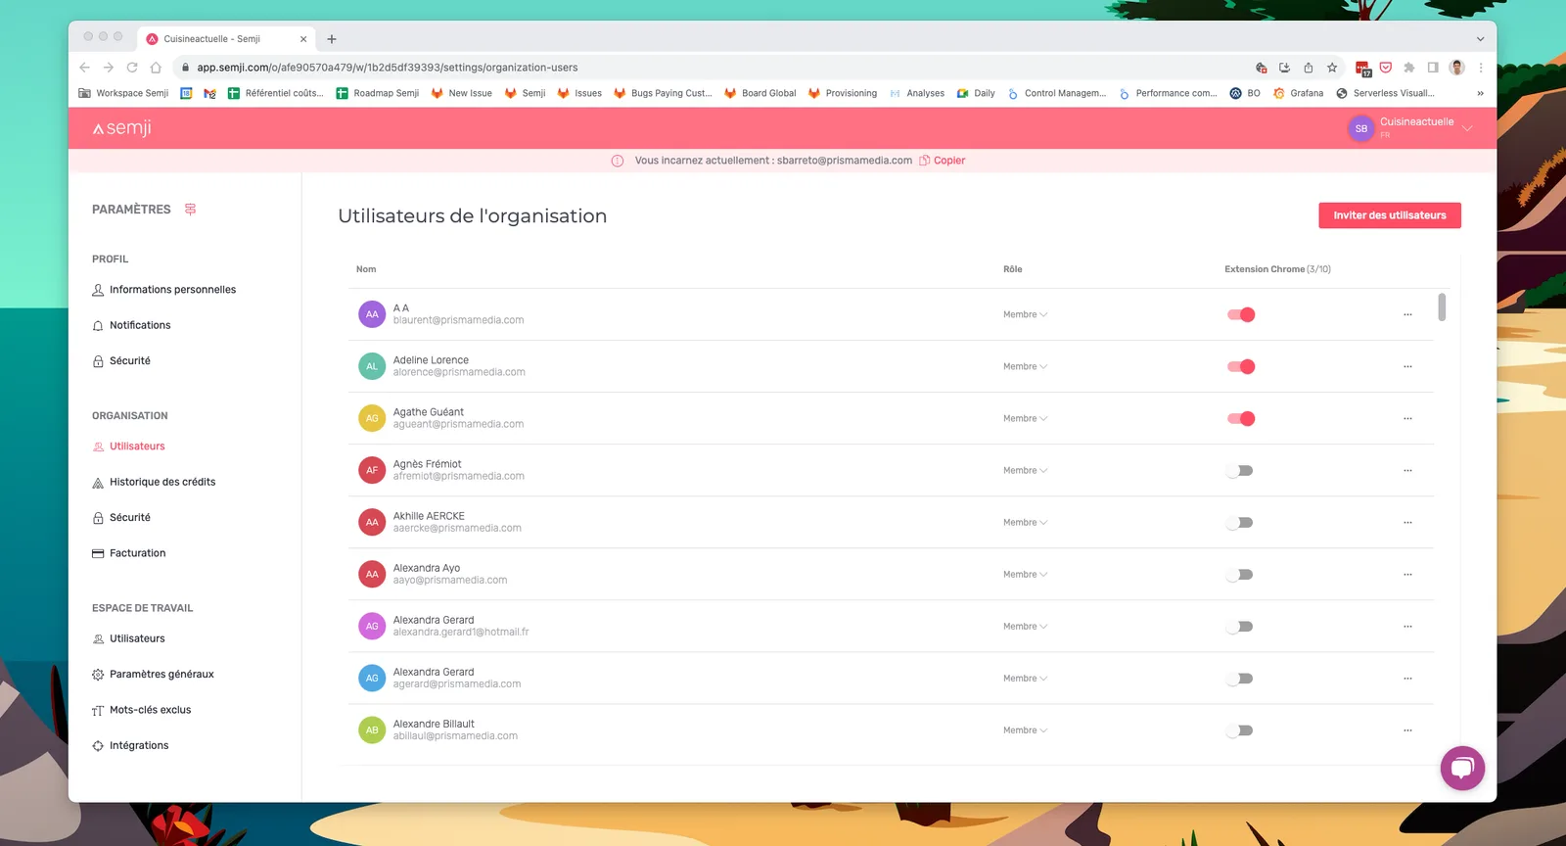This screenshot has width=1566, height=846.
Task: Open more options for Alexandre Billault
Action: pyautogui.click(x=1407, y=730)
